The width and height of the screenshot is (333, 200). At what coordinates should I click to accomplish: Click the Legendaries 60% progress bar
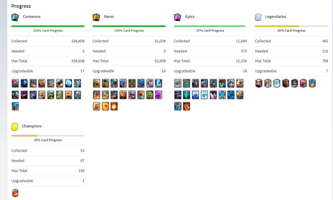291,26
